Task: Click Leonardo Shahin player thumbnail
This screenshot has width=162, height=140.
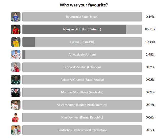Action: [16, 67]
